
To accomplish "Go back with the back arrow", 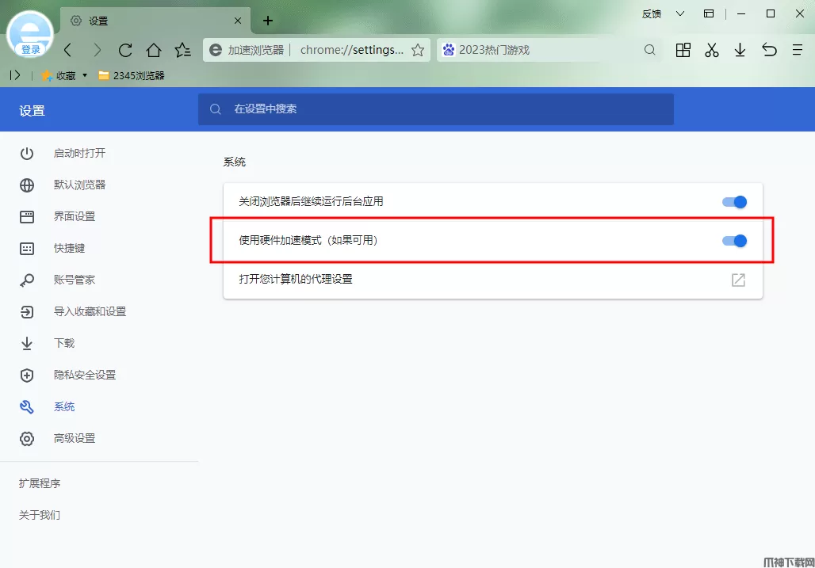I will tap(68, 50).
